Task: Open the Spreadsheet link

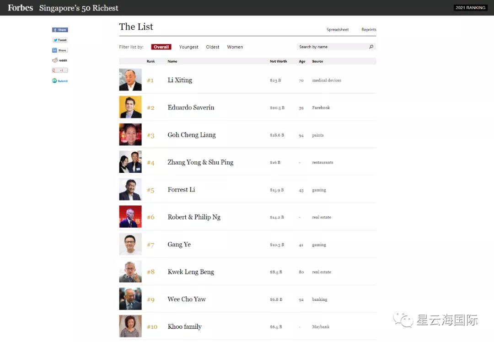Action: pyautogui.click(x=338, y=30)
